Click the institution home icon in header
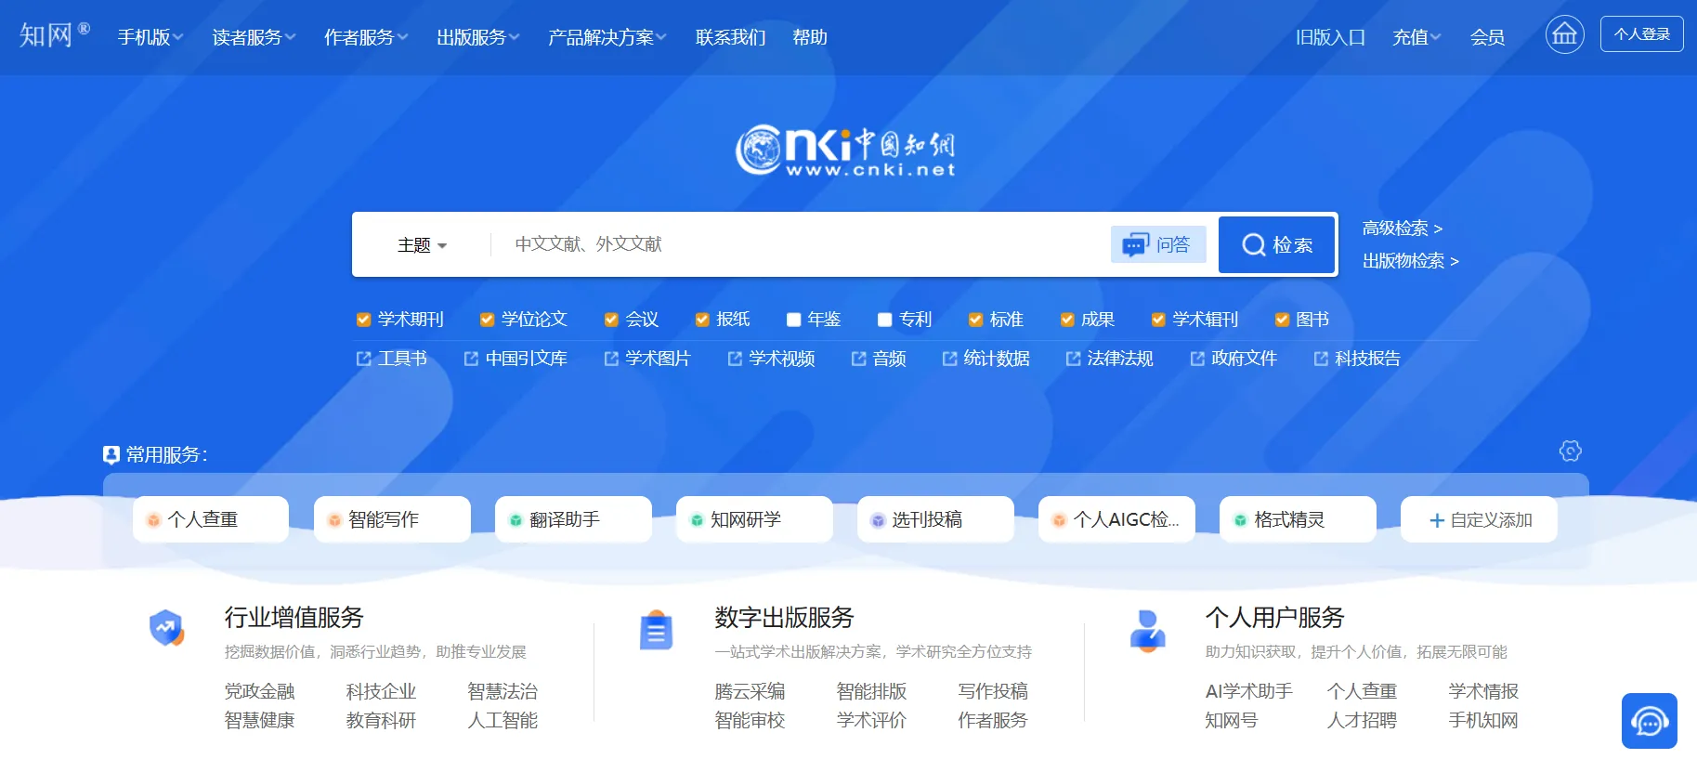Viewport: 1697px width, 772px height. [1564, 35]
